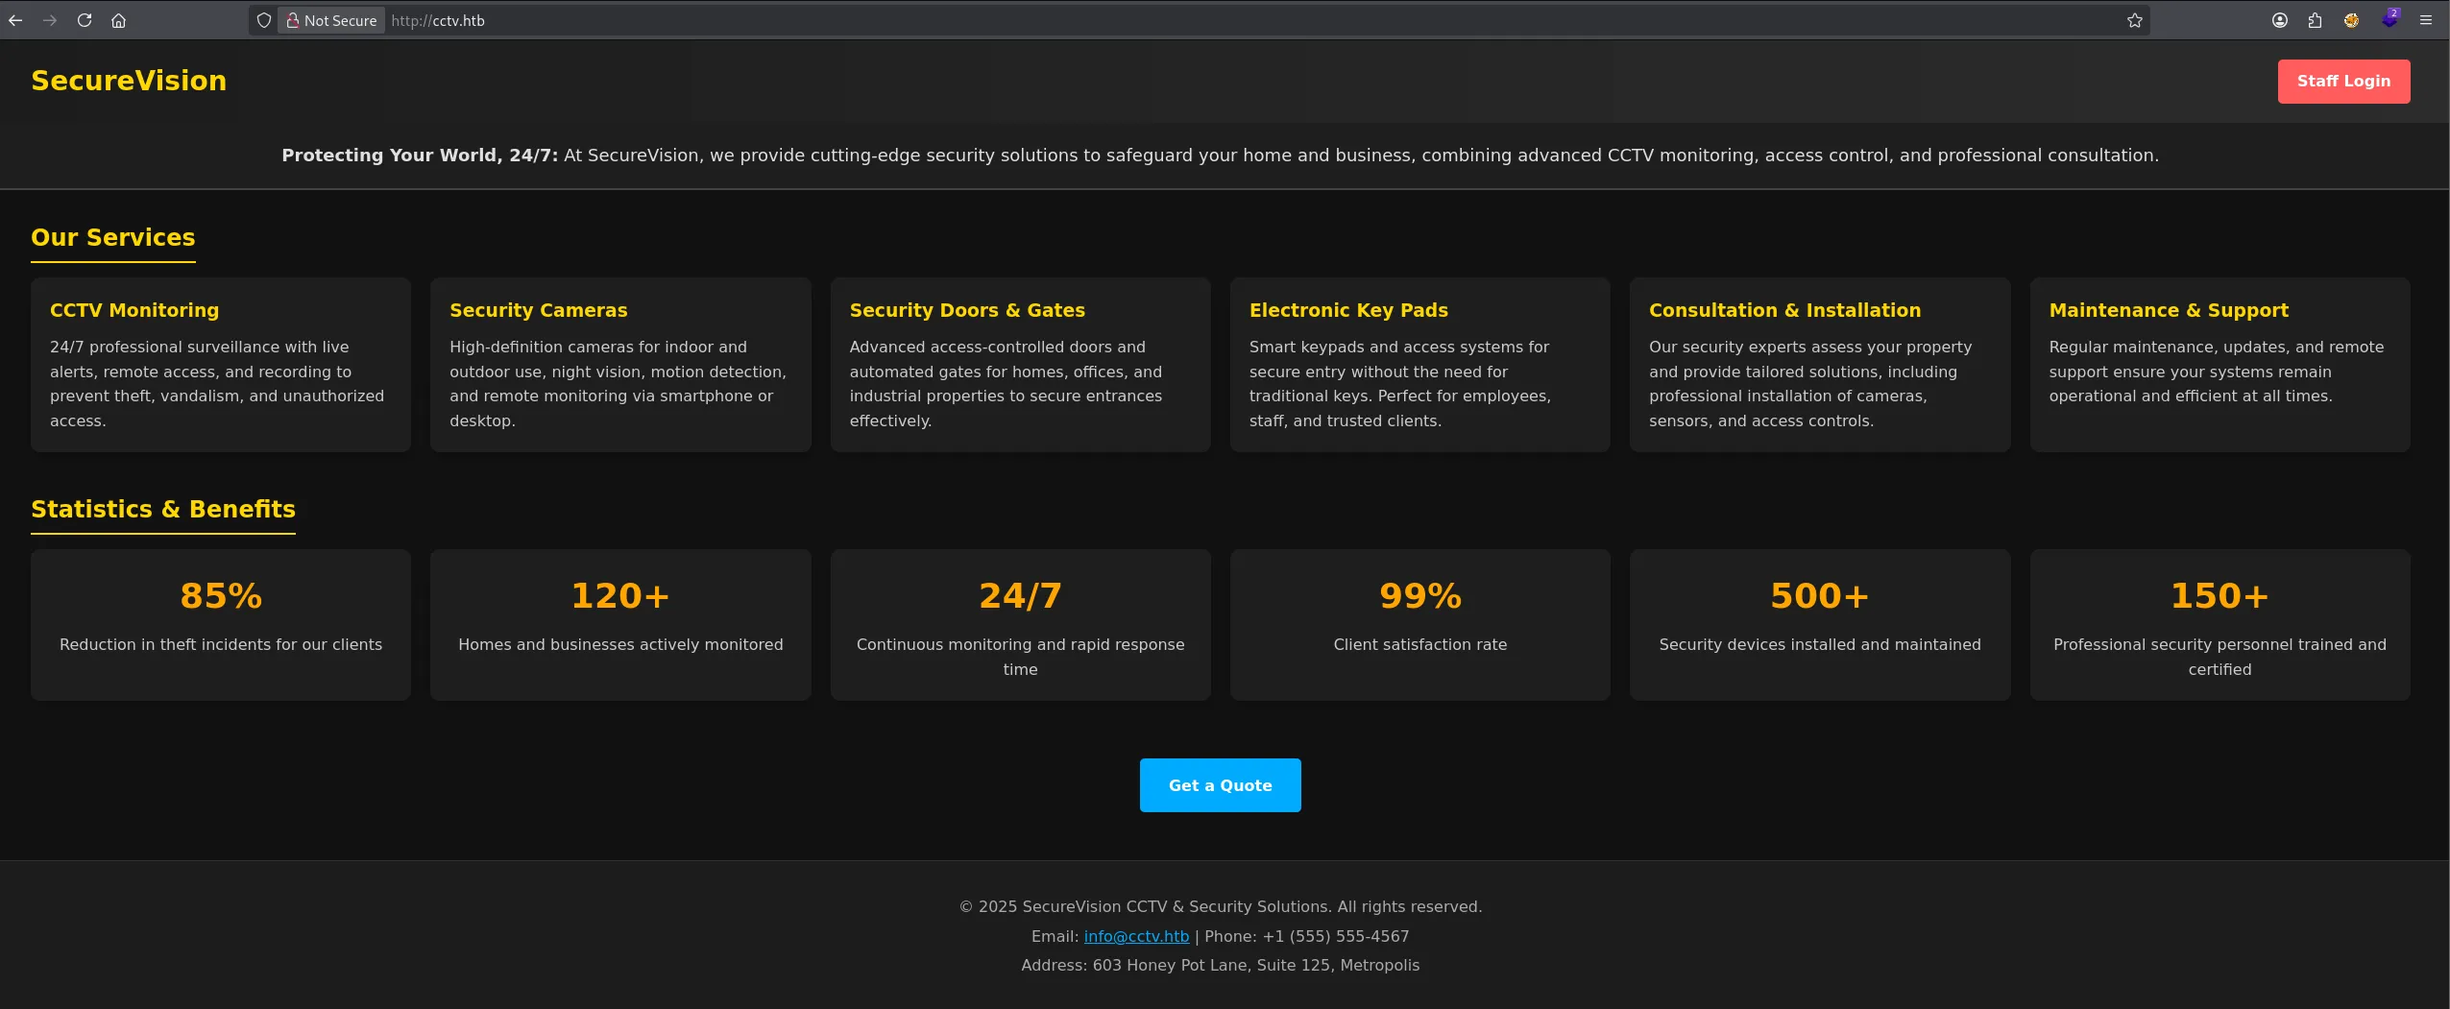Viewport: 2450px width, 1009px height.
Task: Open the Firefox hamburger application menu
Action: click(x=2426, y=20)
